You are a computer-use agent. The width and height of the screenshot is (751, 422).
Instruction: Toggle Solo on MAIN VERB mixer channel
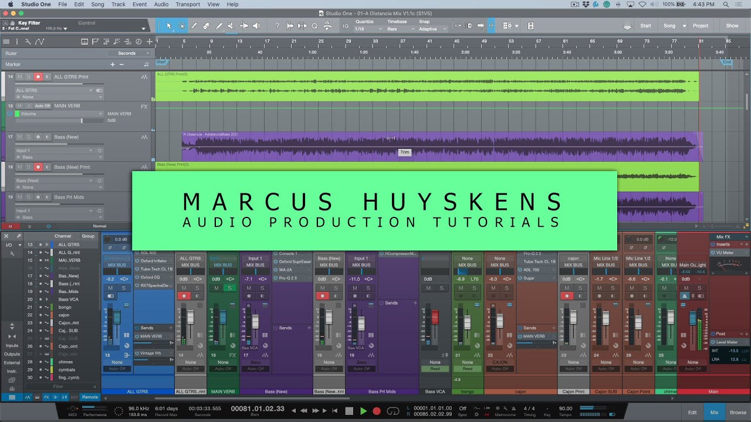click(229, 288)
